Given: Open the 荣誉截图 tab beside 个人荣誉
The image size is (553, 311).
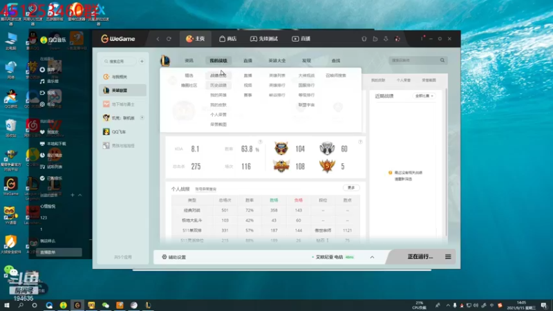Looking at the screenshot, I should [x=429, y=80].
